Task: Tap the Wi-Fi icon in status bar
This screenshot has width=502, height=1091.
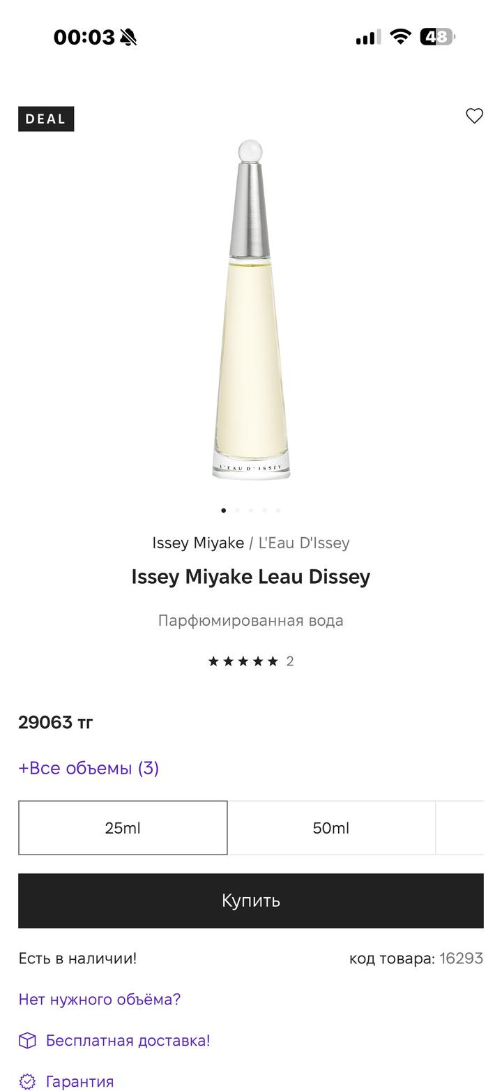Action: point(400,36)
